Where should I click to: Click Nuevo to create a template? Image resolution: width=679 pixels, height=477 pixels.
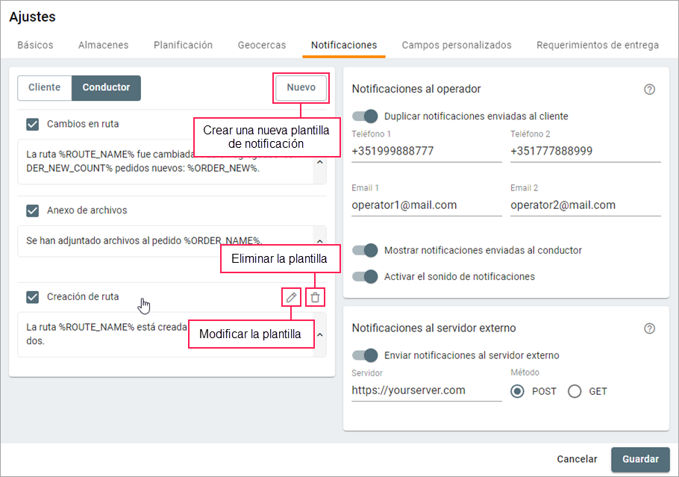point(301,87)
